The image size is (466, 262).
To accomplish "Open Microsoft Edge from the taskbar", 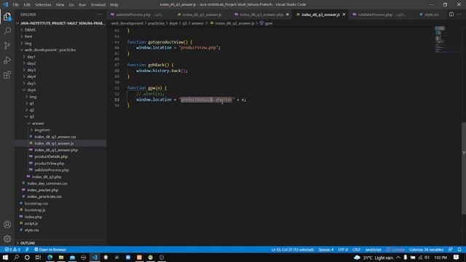I will click(x=50, y=257).
